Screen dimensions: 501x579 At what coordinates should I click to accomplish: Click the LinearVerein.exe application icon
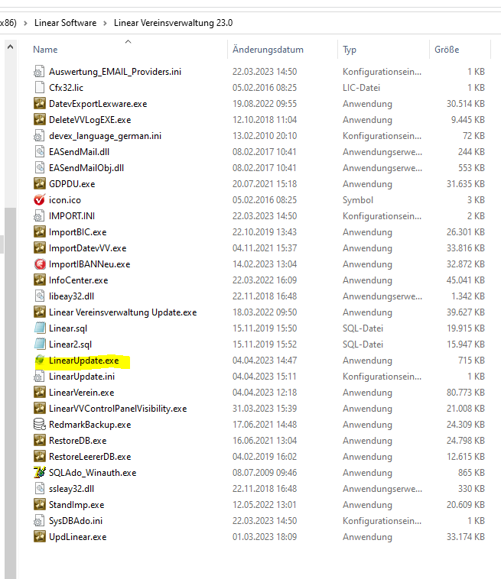click(x=40, y=393)
